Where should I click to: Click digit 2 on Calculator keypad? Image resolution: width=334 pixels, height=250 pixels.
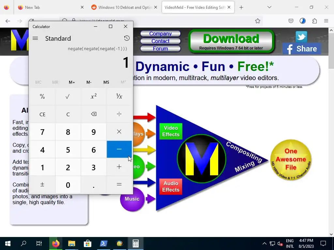pyautogui.click(x=68, y=167)
